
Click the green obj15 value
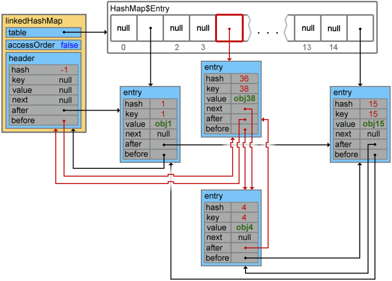point(373,124)
